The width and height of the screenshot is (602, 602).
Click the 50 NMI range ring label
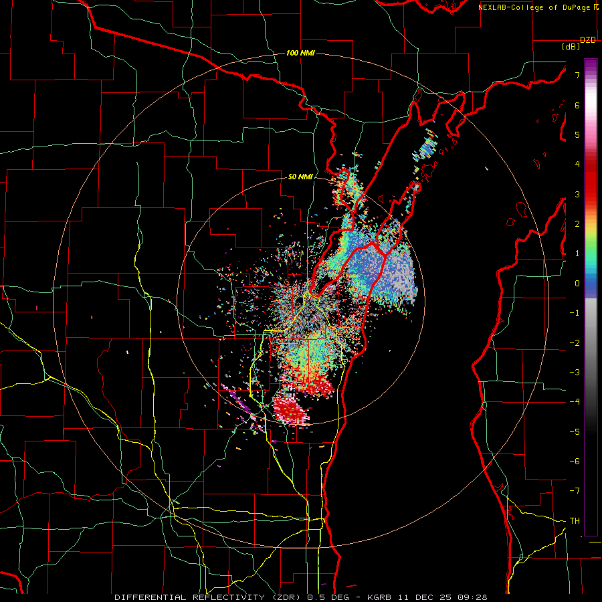coord(300,177)
